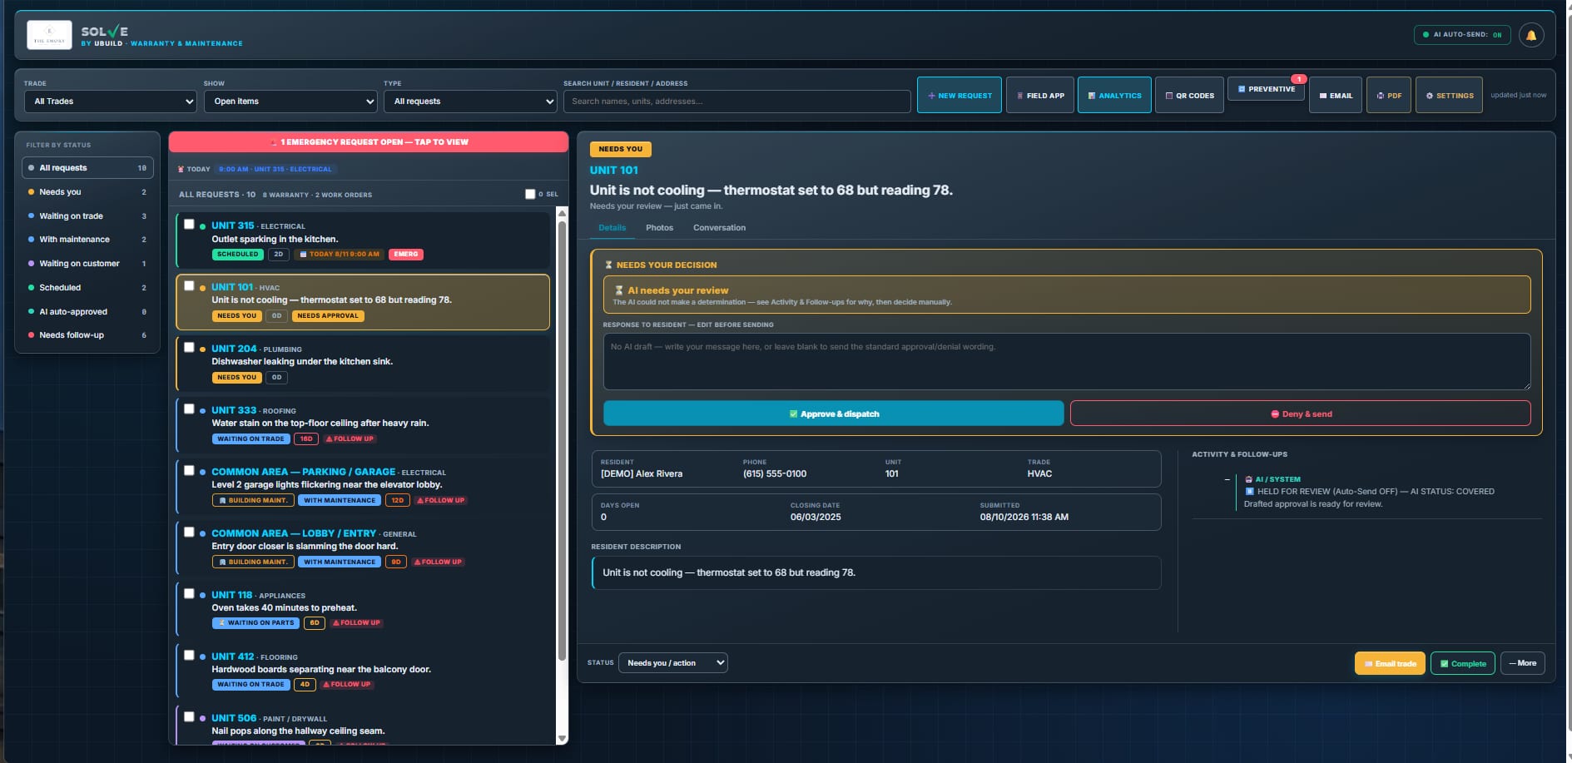Click the Email trade button
Screen dimensions: 1572x763
[x=1390, y=663]
